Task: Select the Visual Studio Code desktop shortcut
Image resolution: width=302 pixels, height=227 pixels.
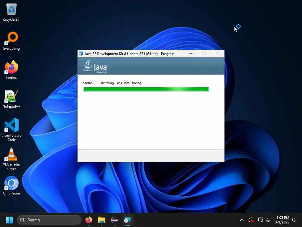Action: click(12, 130)
